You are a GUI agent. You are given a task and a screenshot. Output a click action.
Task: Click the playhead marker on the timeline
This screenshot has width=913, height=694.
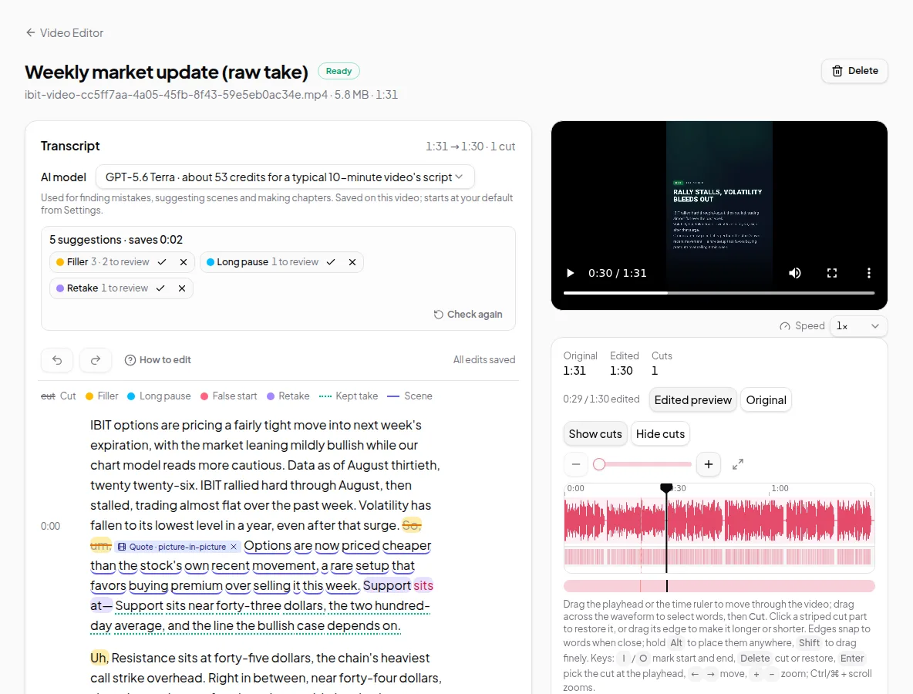[x=667, y=488]
